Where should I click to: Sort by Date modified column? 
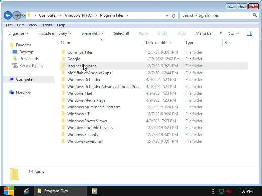pyautogui.click(x=158, y=43)
